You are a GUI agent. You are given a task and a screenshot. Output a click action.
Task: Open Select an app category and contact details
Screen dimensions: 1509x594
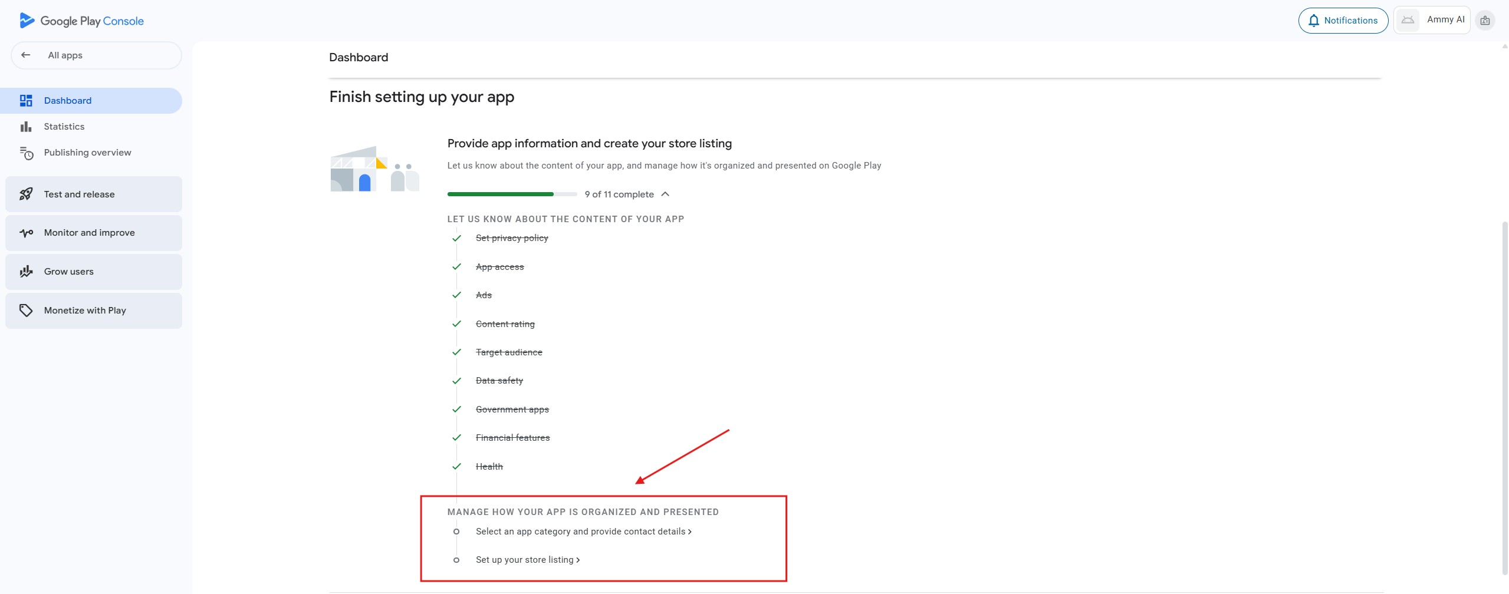pyautogui.click(x=583, y=532)
